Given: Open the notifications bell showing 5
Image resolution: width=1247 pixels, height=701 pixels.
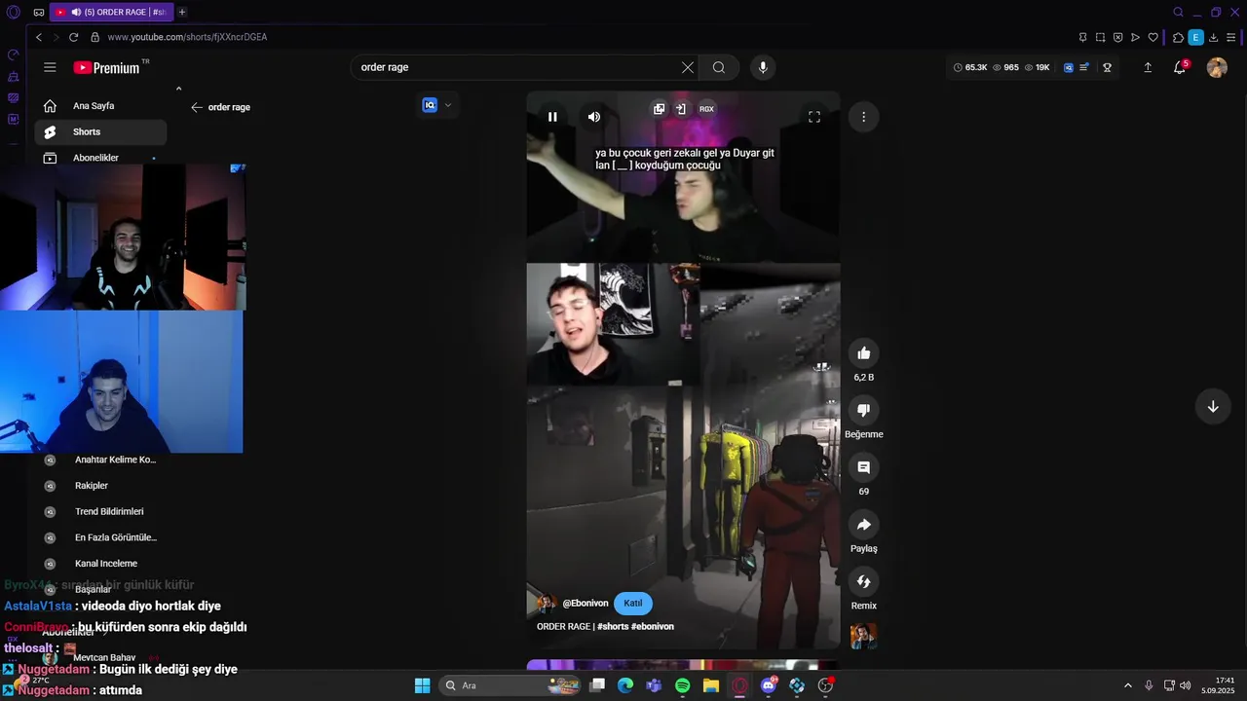Looking at the screenshot, I should [1180, 67].
